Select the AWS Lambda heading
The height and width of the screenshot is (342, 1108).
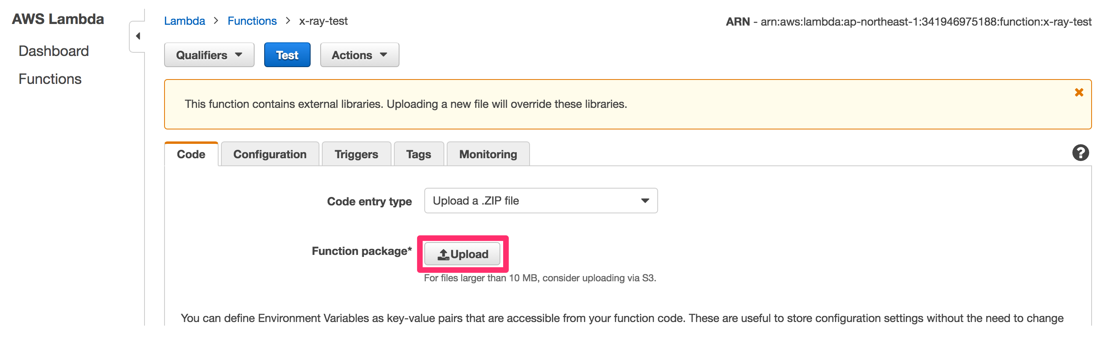pos(58,19)
